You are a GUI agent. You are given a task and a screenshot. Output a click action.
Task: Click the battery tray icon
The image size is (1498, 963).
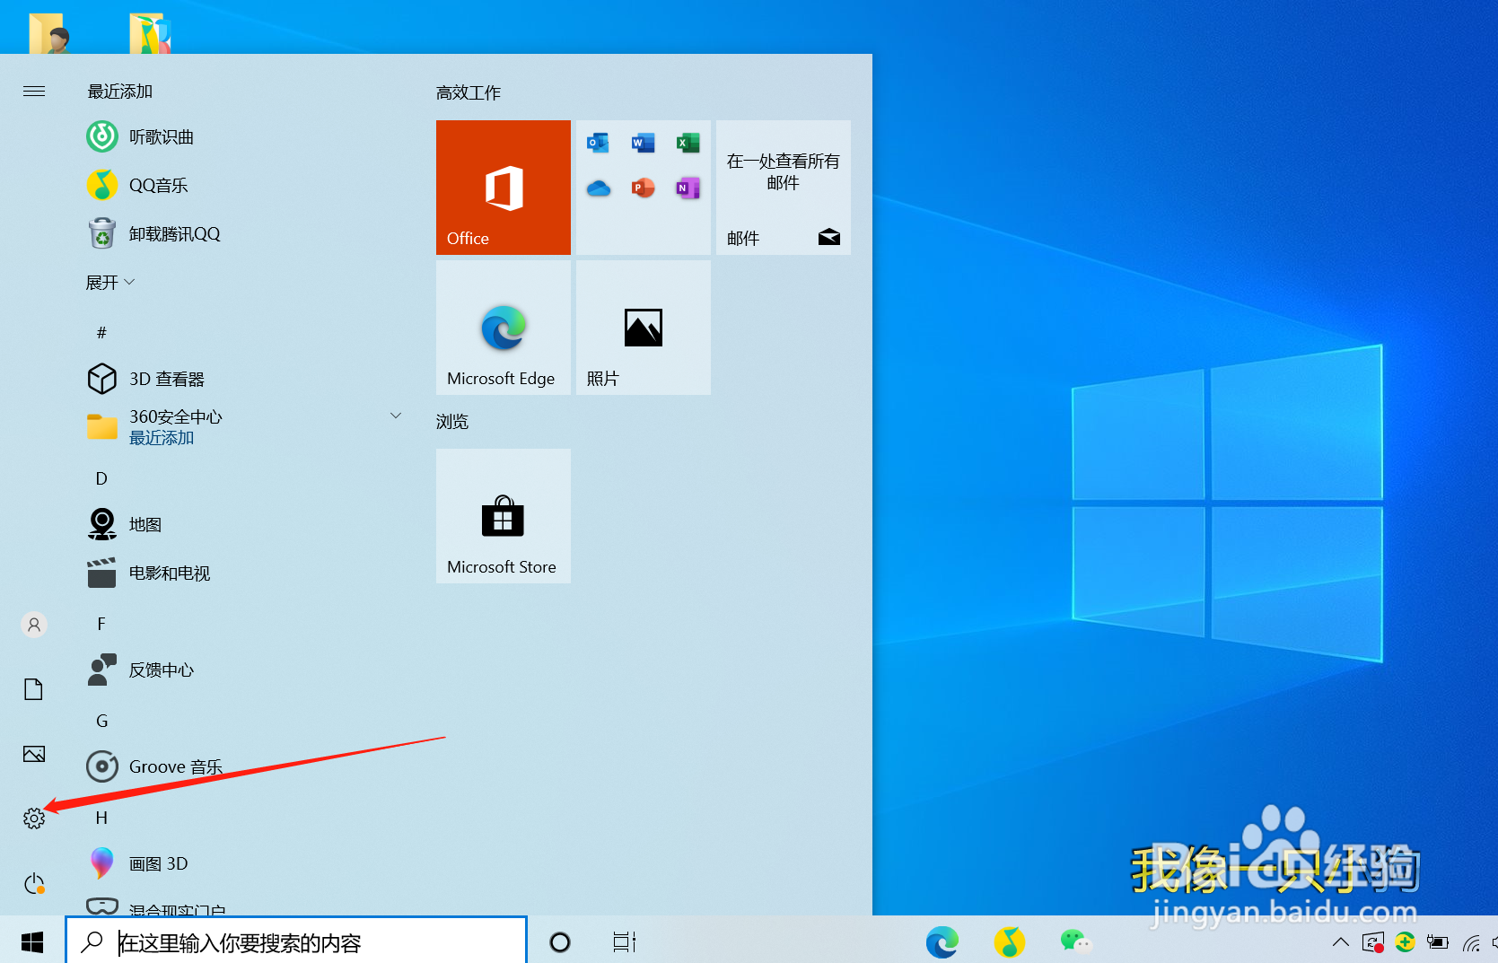point(1438,942)
